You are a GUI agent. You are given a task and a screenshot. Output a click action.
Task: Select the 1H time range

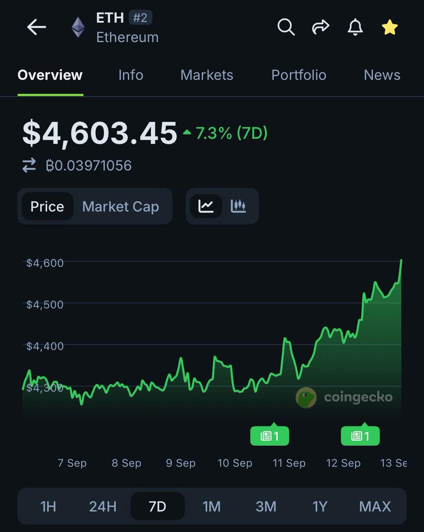(x=48, y=506)
